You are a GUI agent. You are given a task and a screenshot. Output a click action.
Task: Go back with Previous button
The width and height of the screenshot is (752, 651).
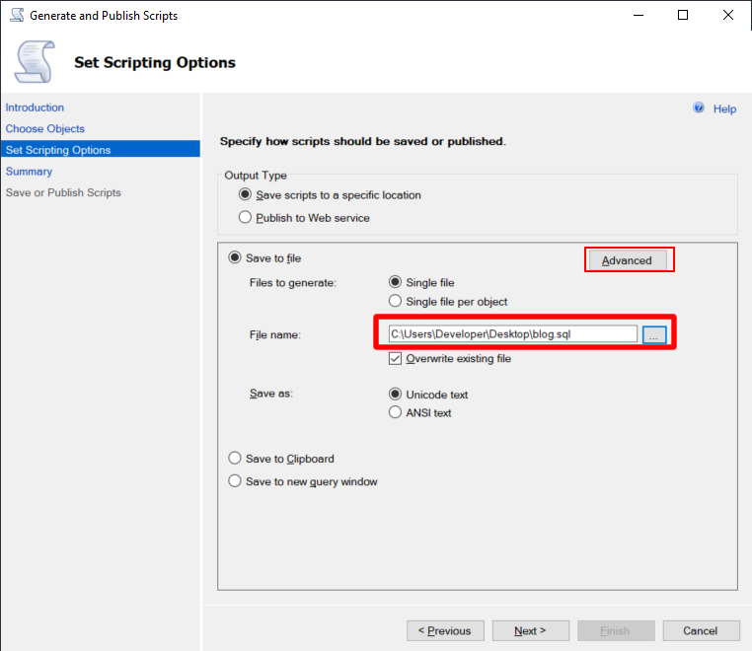tap(445, 631)
